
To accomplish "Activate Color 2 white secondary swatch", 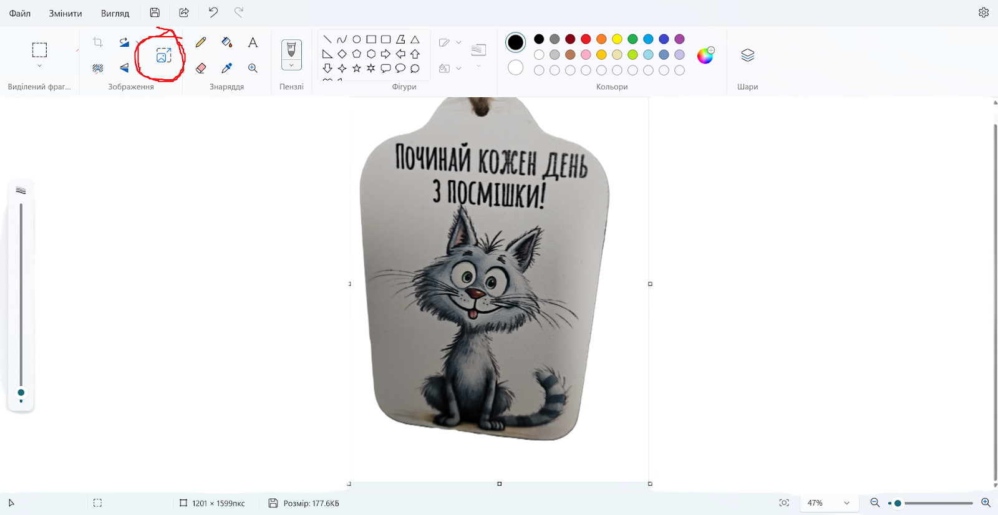I will click(515, 67).
